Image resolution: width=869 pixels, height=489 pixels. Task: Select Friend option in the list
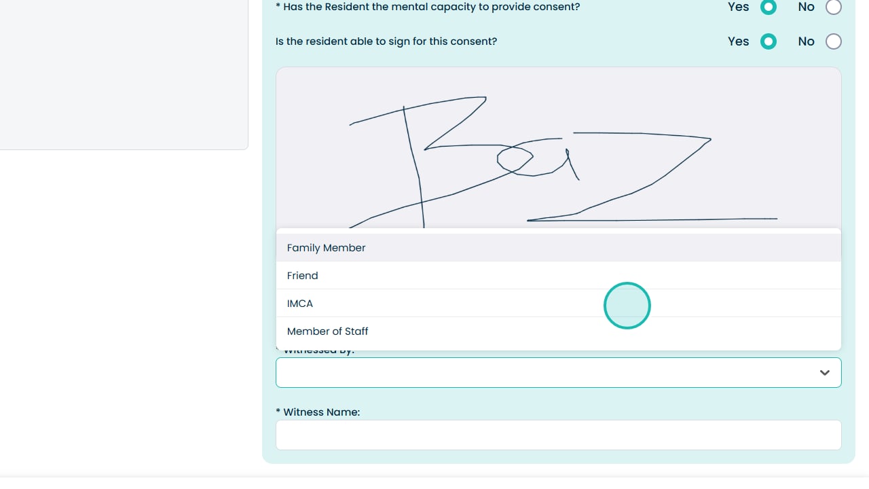(x=303, y=276)
